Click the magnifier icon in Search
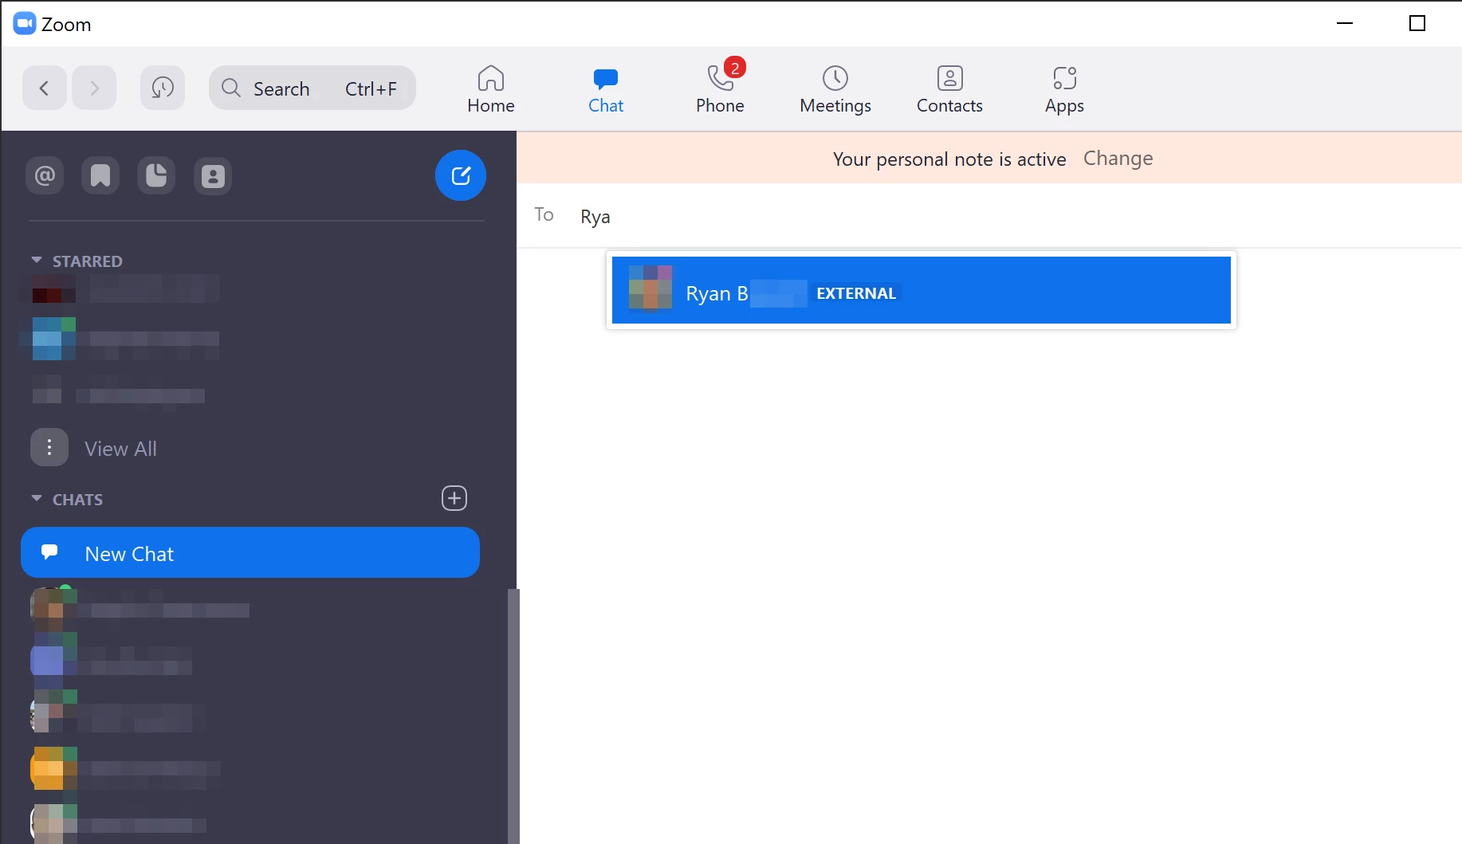The image size is (1462, 844). [x=231, y=88]
